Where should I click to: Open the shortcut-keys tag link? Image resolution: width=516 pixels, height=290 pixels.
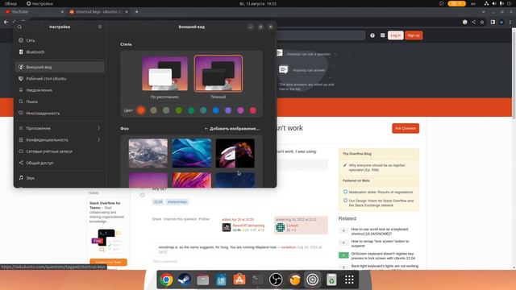point(177,202)
